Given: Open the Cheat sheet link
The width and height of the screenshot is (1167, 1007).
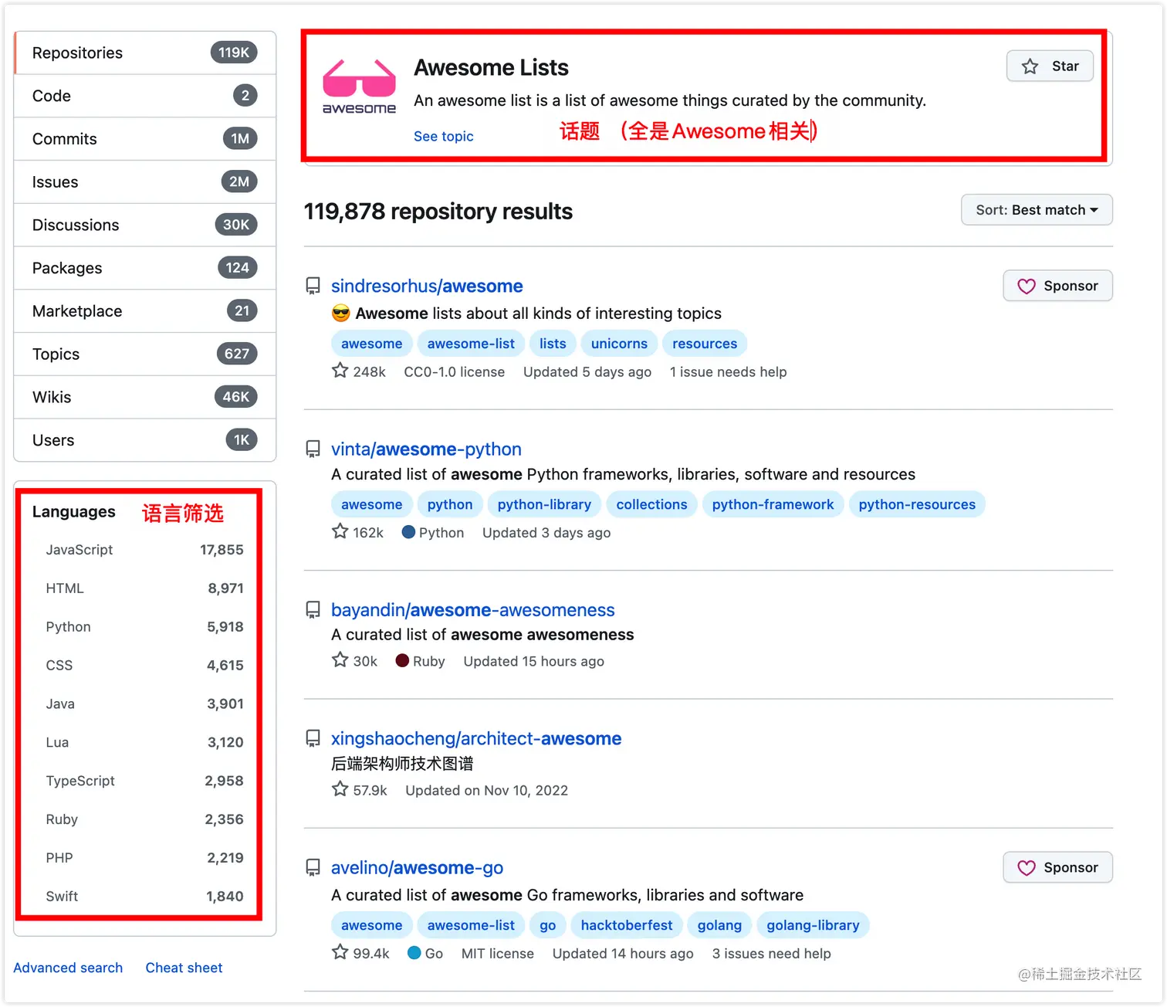Looking at the screenshot, I should coord(184,968).
